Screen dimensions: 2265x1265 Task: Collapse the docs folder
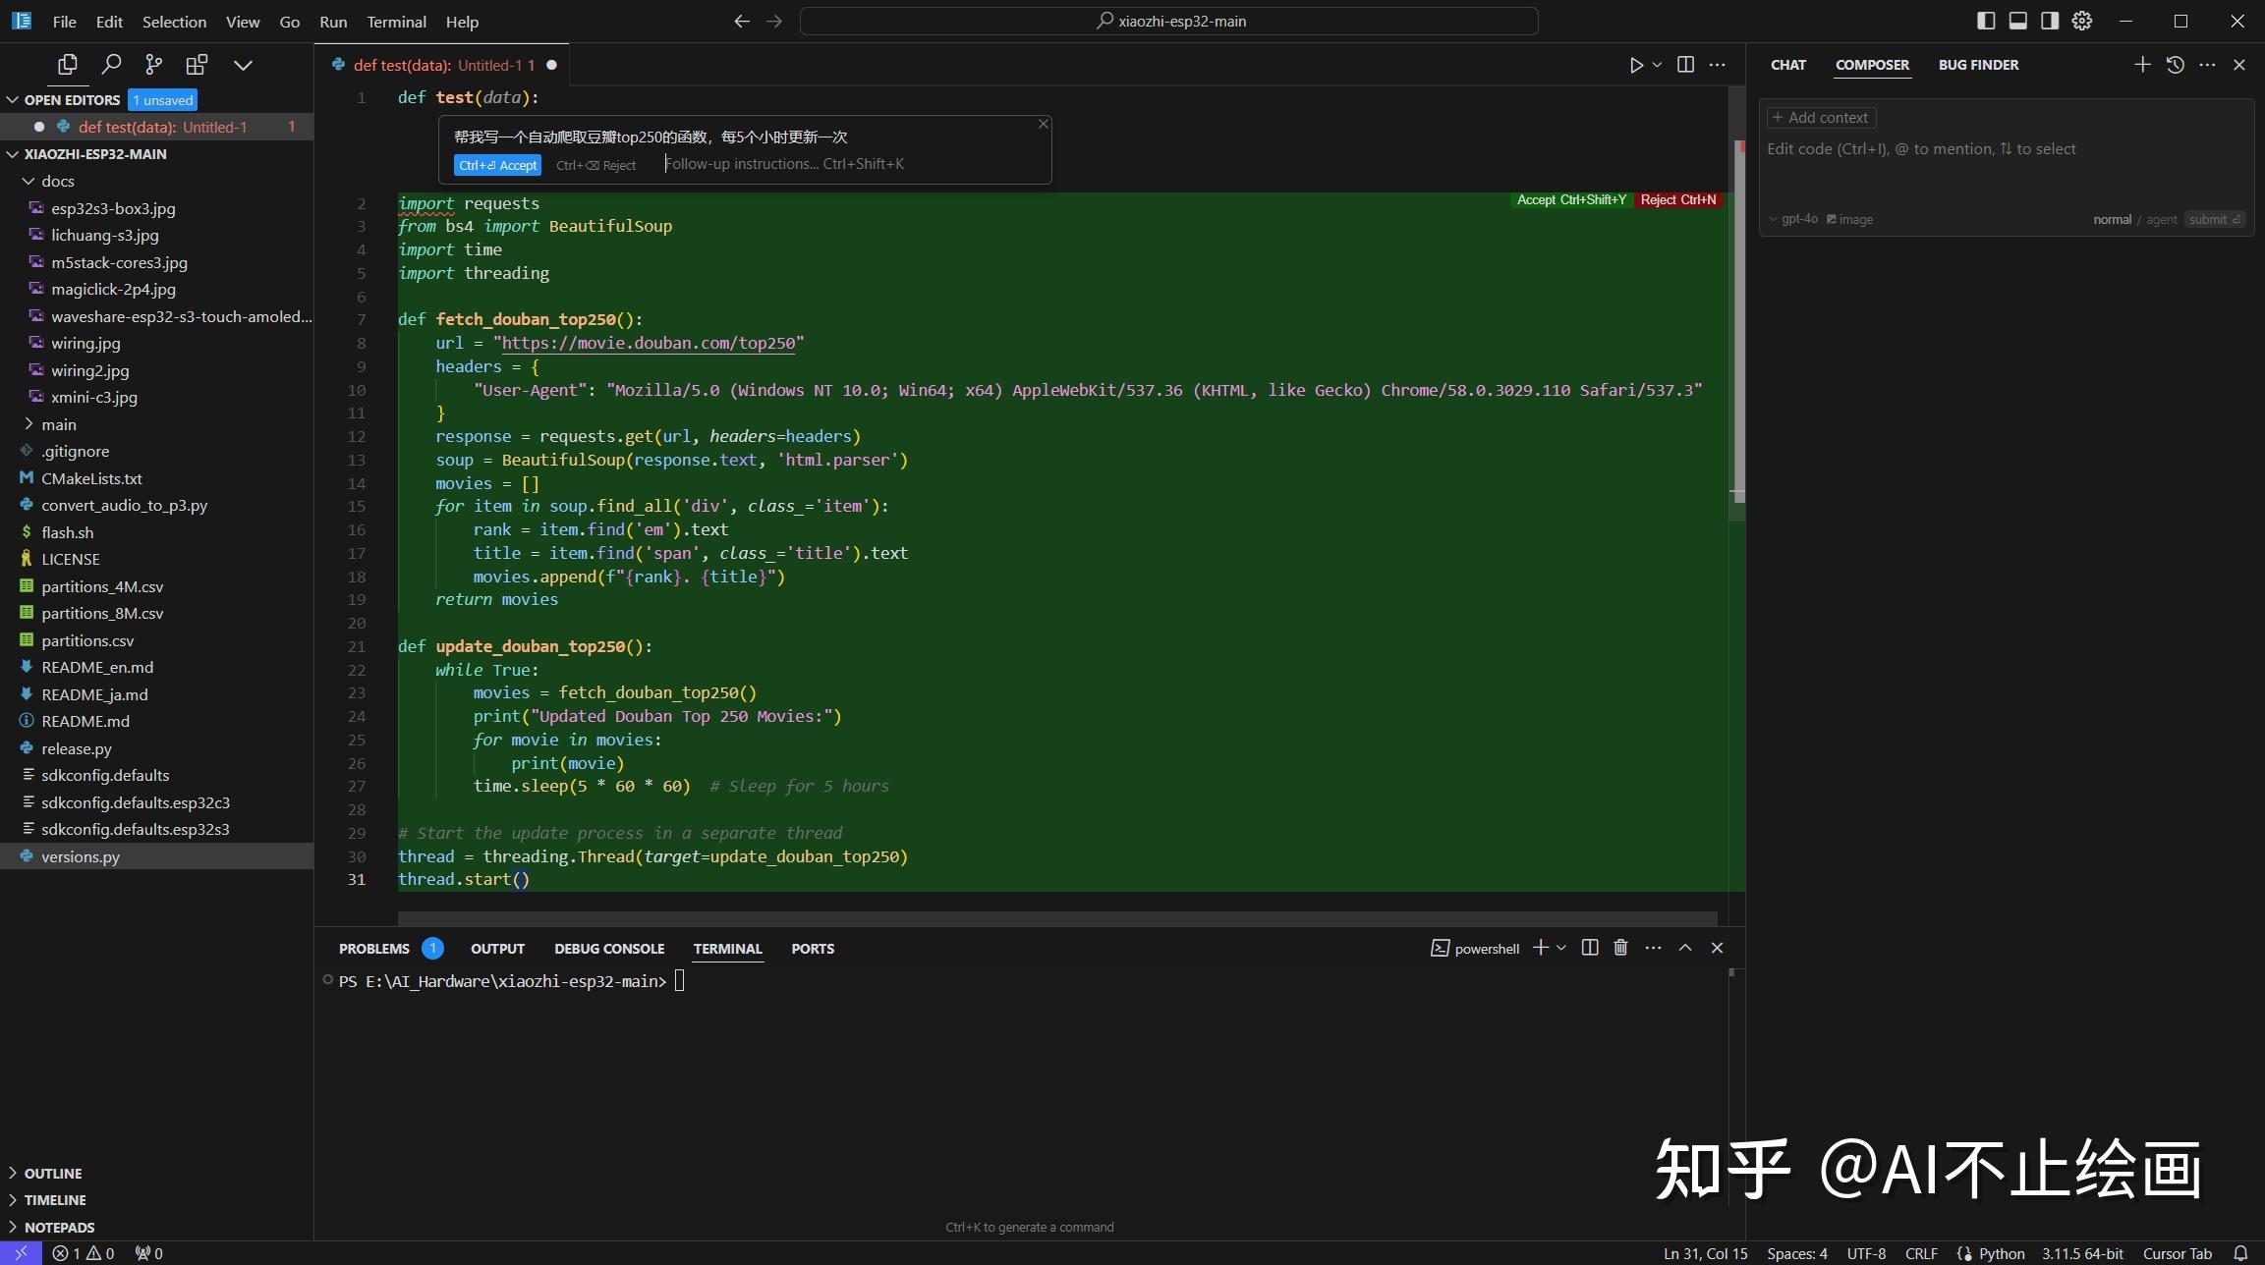point(56,181)
